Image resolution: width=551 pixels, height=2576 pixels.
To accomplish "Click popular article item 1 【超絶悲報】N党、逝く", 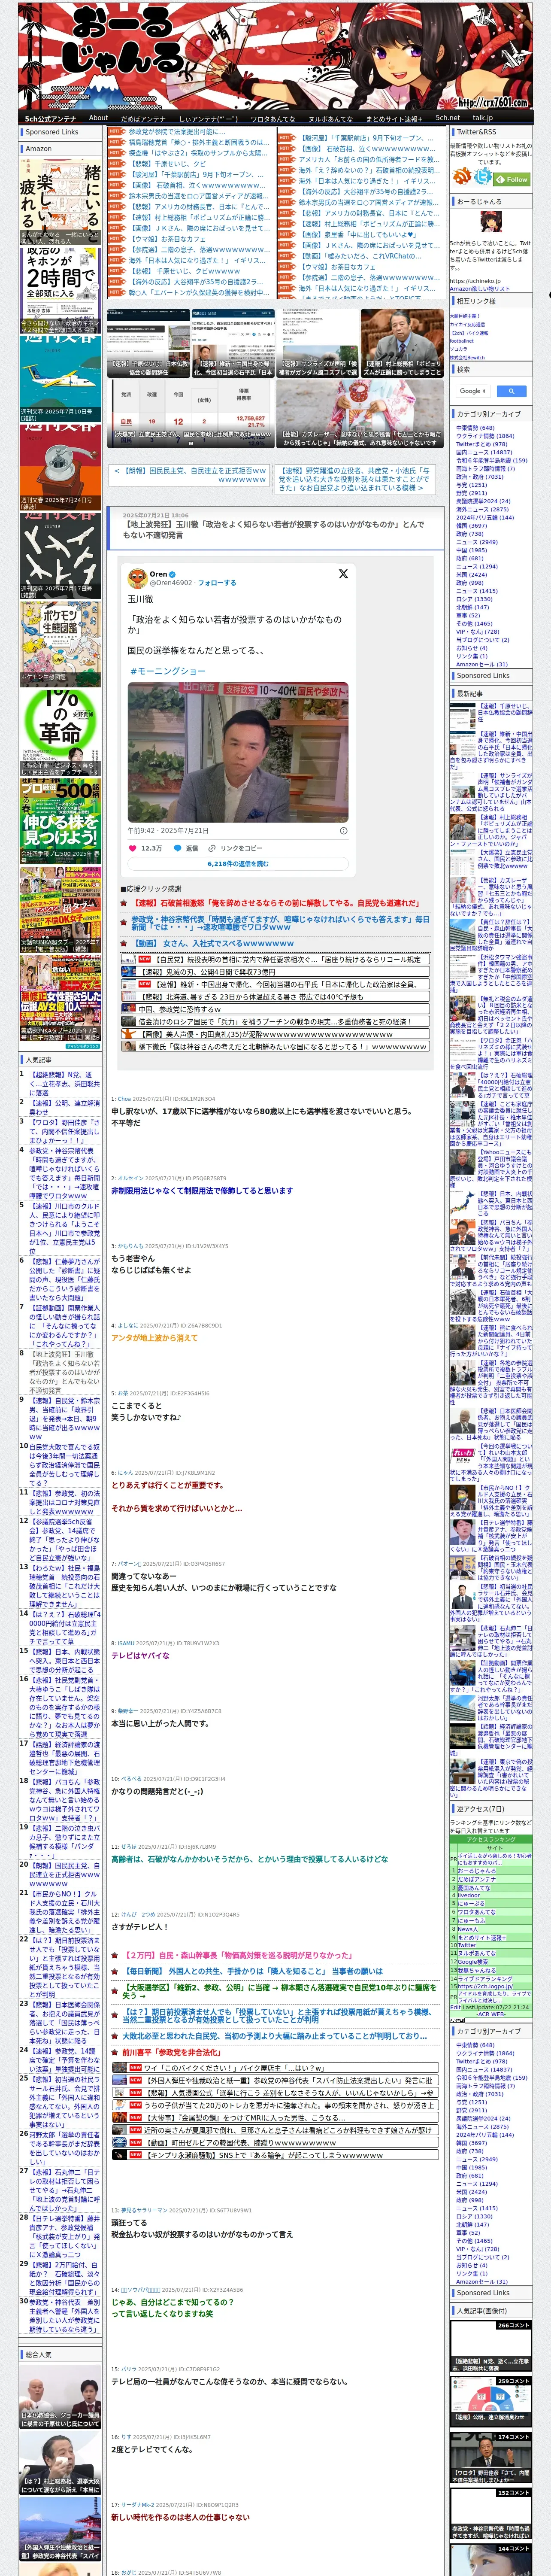I will (x=65, y=1085).
